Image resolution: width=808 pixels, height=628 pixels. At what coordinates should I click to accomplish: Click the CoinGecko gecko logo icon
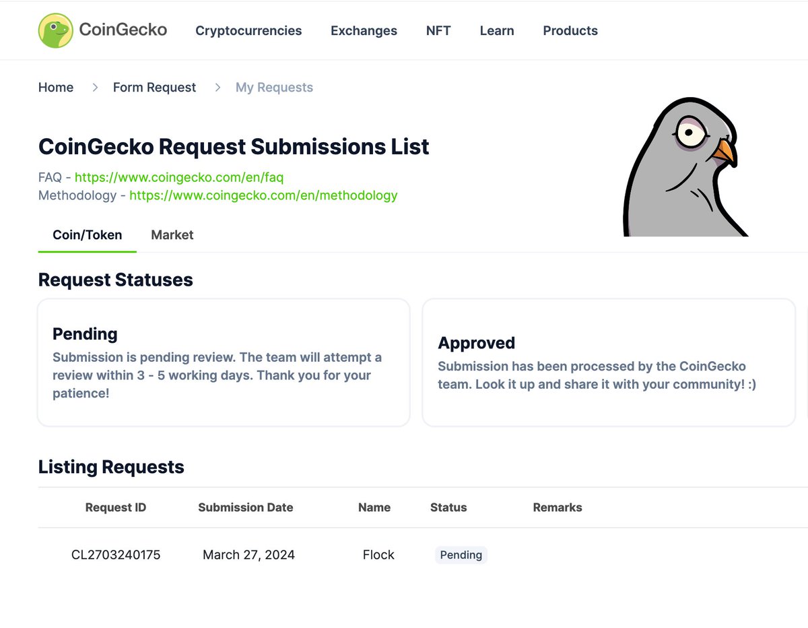pos(55,31)
